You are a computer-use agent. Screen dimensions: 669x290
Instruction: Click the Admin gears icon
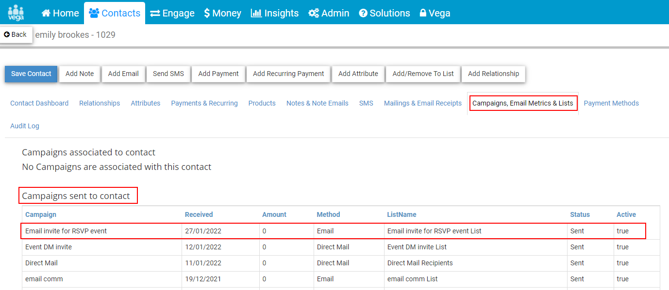[x=314, y=13]
